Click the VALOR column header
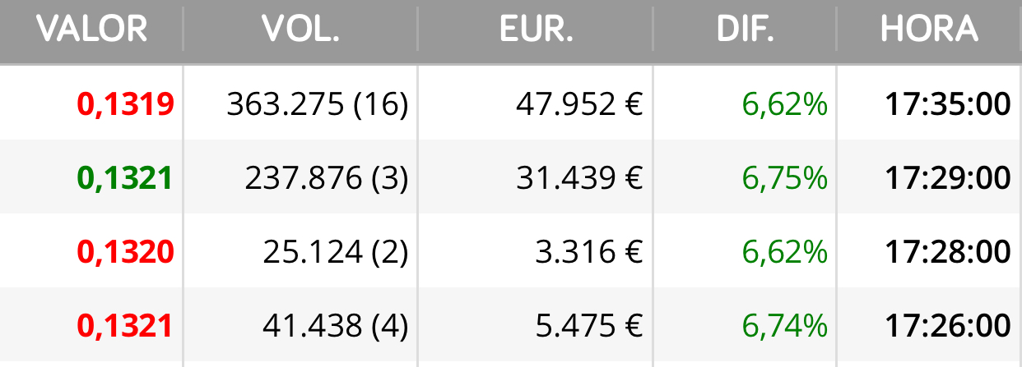This screenshot has width=1022, height=367. (x=91, y=30)
